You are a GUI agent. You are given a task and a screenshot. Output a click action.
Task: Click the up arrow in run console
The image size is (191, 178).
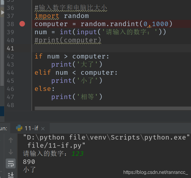11,140
